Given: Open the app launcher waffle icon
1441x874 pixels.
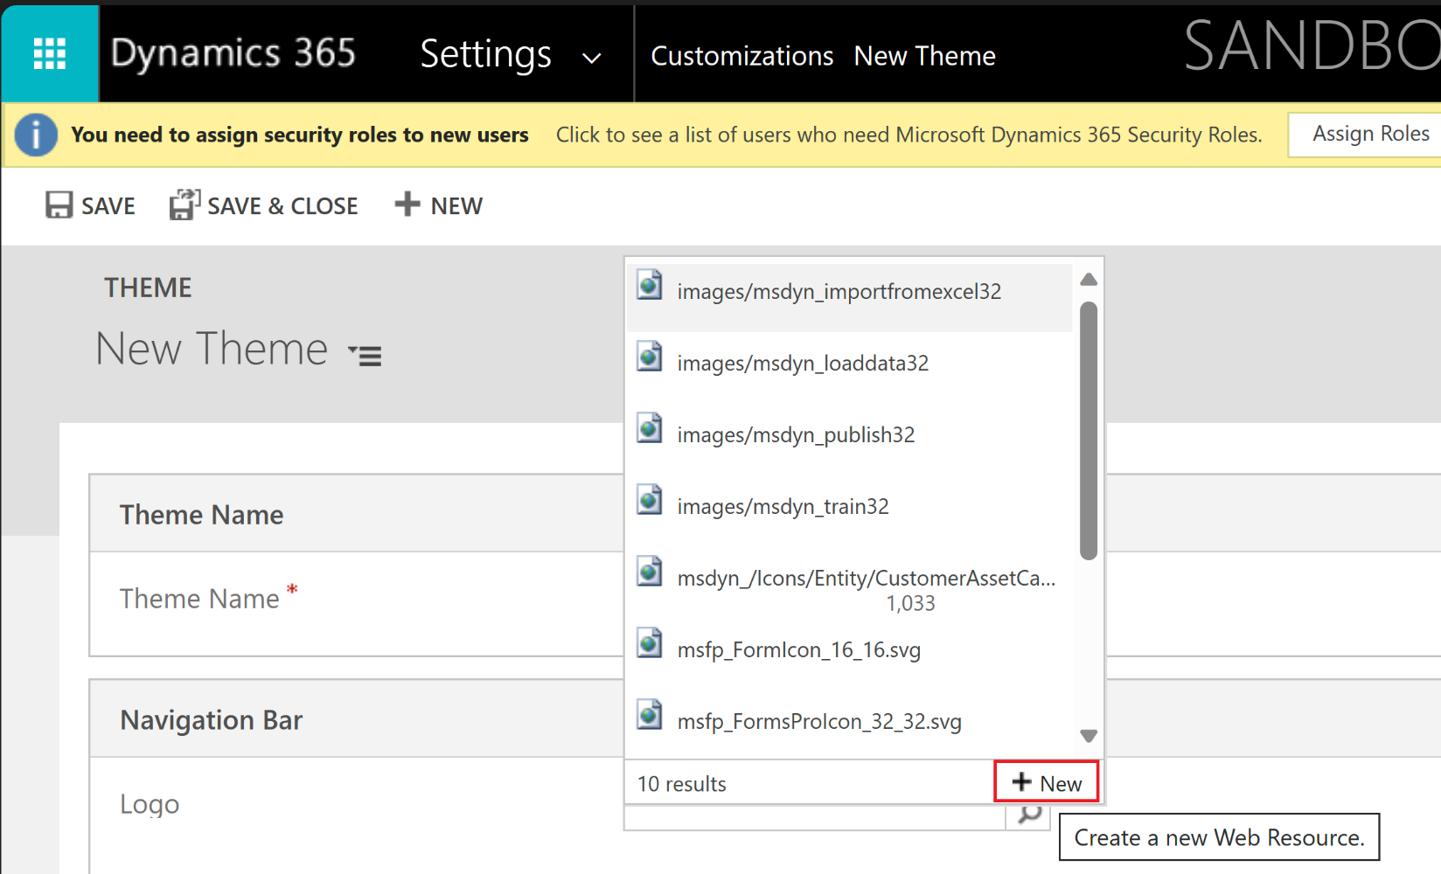Looking at the screenshot, I should pos(50,54).
